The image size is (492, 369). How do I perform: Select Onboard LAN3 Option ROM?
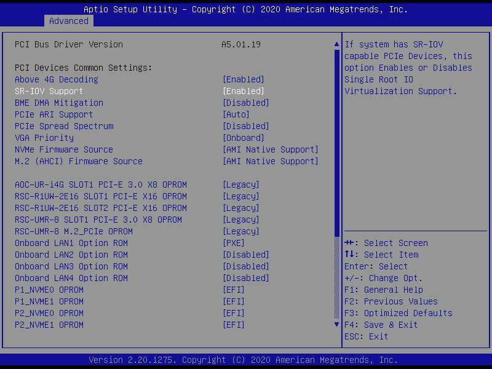pyautogui.click(x=71, y=266)
